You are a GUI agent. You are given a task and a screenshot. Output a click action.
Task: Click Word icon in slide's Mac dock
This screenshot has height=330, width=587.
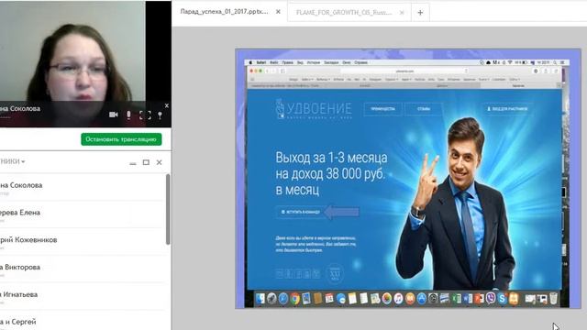click(468, 298)
